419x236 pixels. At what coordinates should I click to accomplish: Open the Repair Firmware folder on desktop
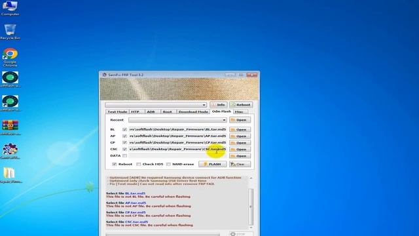[x=10, y=175]
